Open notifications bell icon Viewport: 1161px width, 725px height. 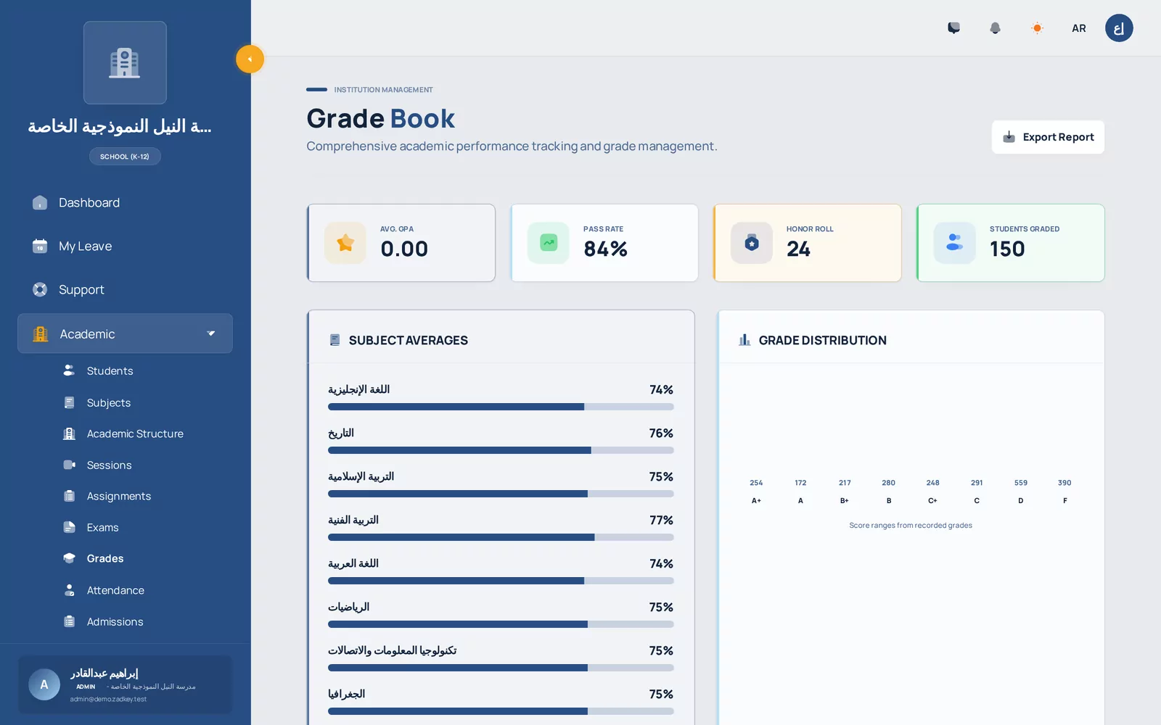[x=996, y=28]
